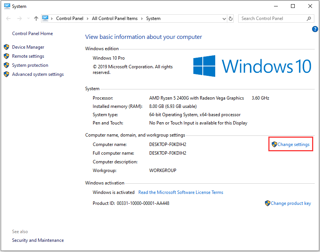Click shield icon beside Advanced system settings
The image size is (320, 252).
tap(6, 74)
